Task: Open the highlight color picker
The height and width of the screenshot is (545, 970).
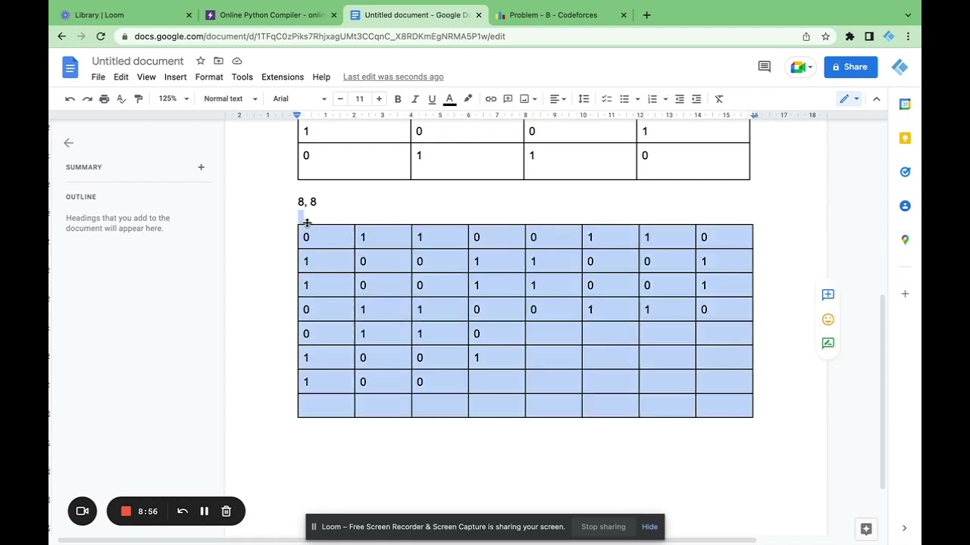Action: point(468,99)
